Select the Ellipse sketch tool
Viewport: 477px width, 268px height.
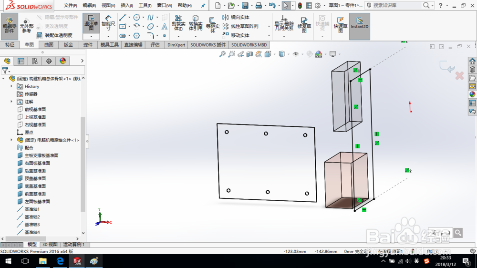point(150,26)
